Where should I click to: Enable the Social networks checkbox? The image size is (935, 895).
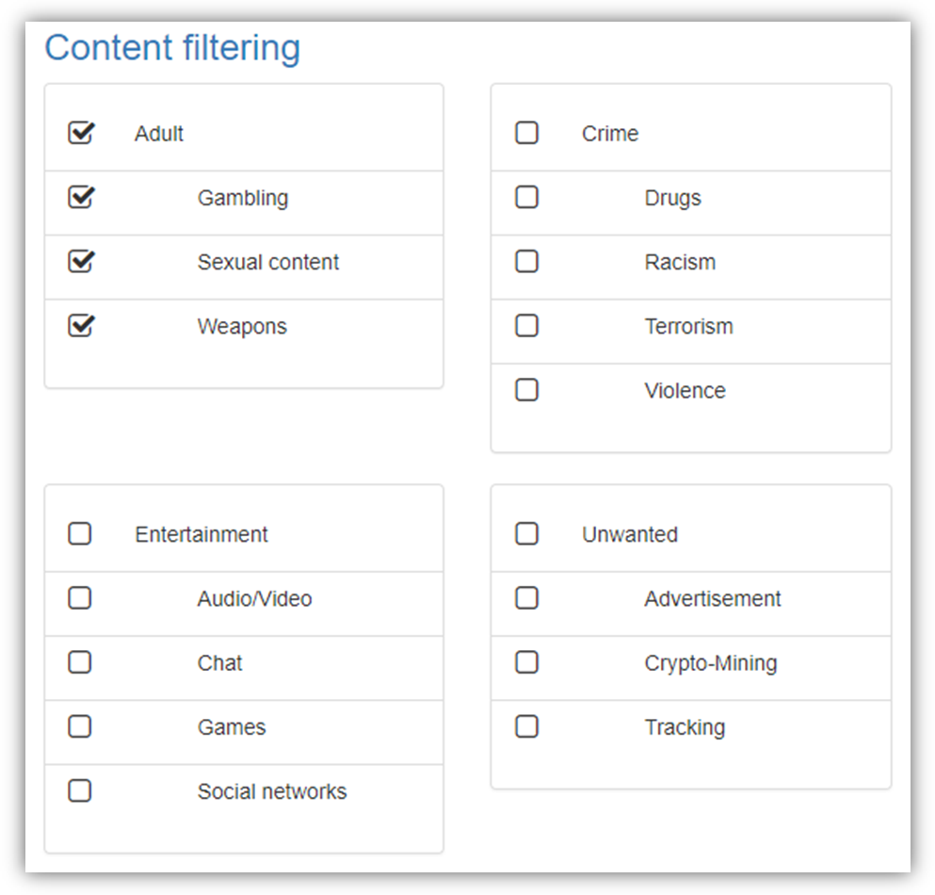click(80, 790)
